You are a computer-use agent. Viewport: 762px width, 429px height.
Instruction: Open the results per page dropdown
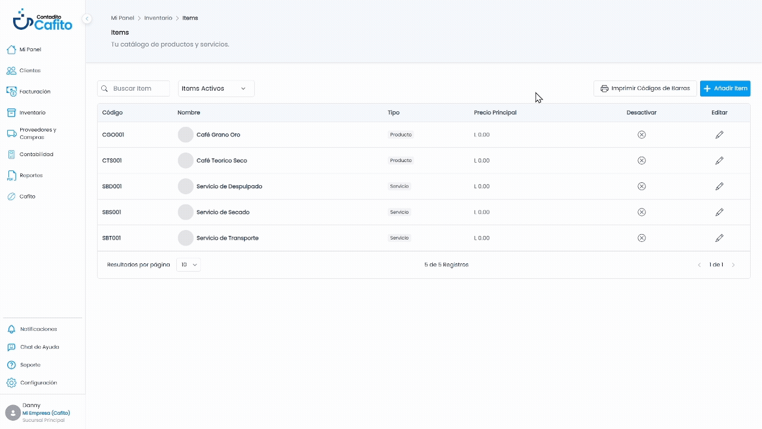point(189,265)
